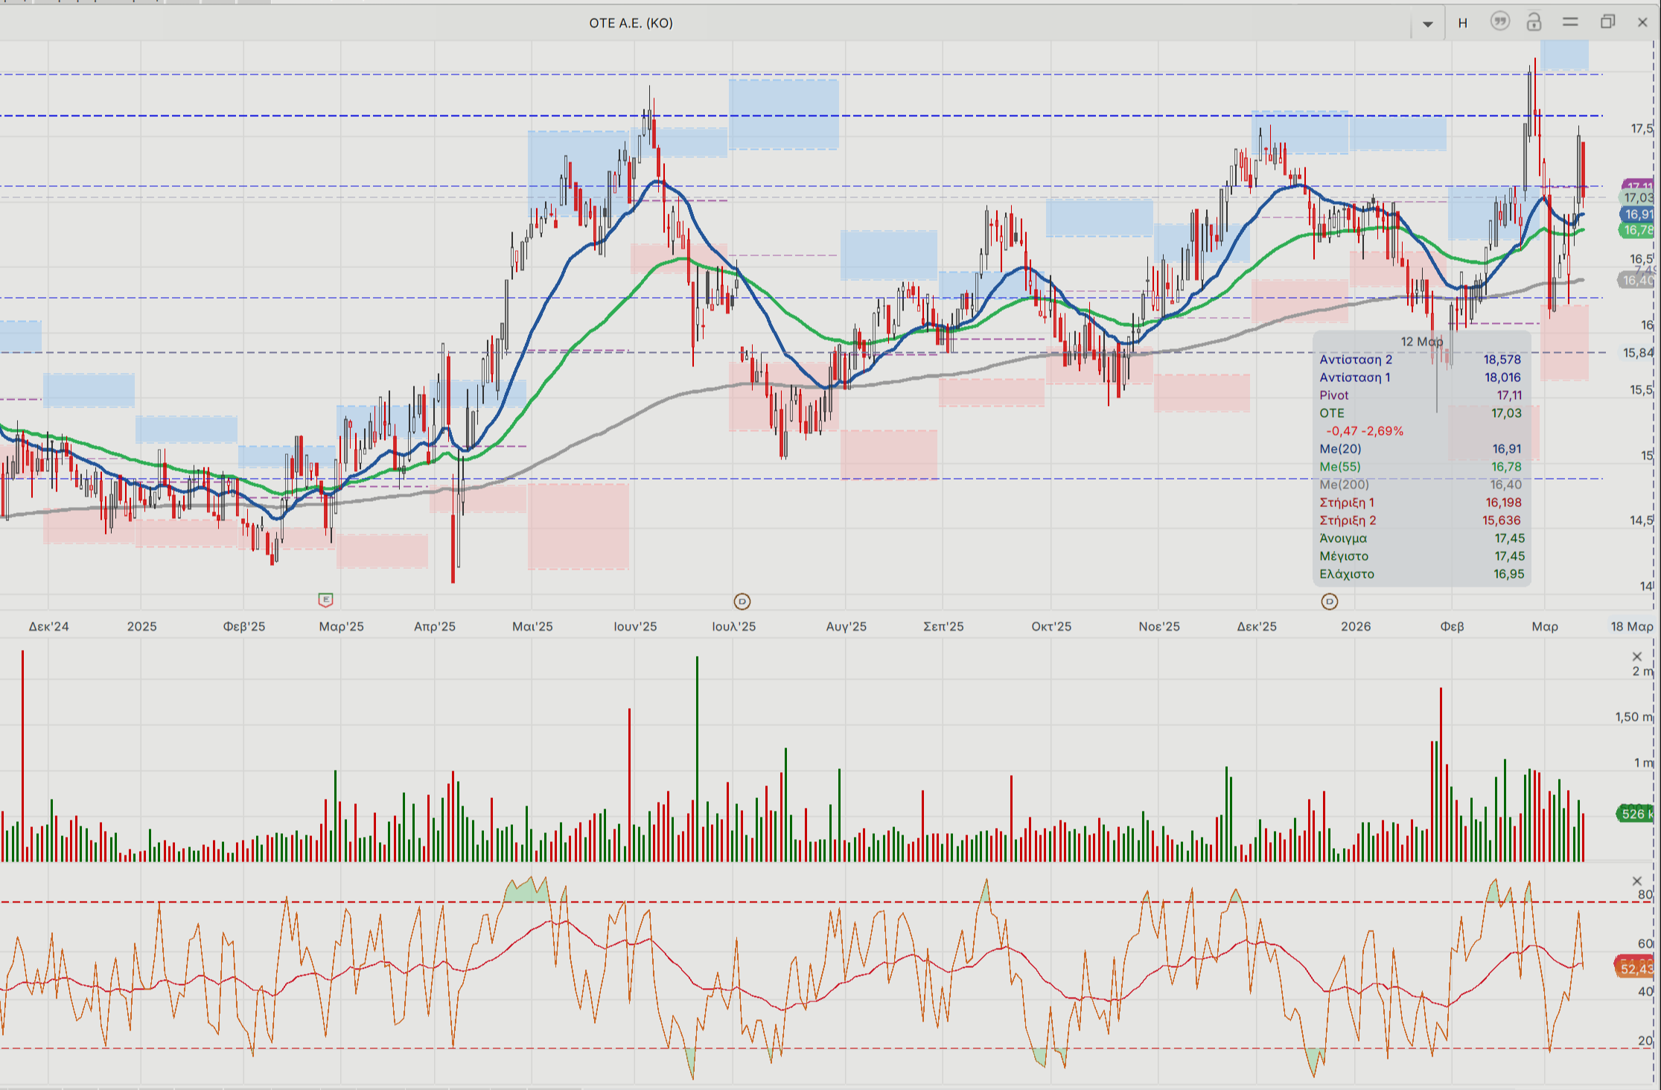Click the D dividend marker near 2026
The image size is (1661, 1090).
(x=1329, y=601)
